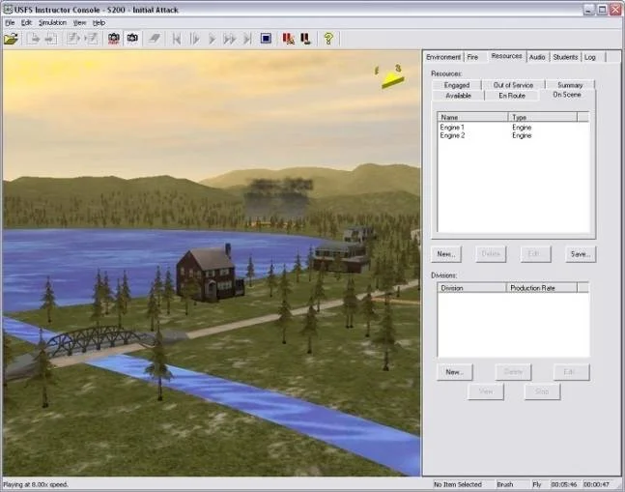Image resolution: width=625 pixels, height=492 pixels.
Task: Click the Save... button
Action: 581,254
